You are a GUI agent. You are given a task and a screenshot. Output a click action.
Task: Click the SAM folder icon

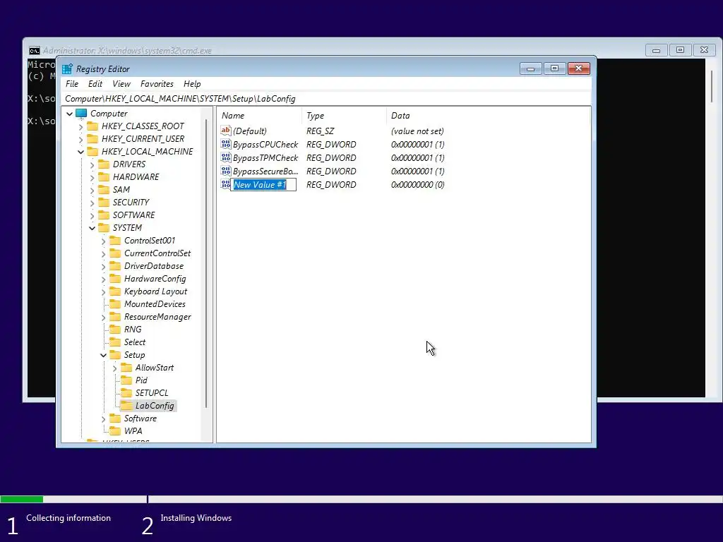point(104,189)
